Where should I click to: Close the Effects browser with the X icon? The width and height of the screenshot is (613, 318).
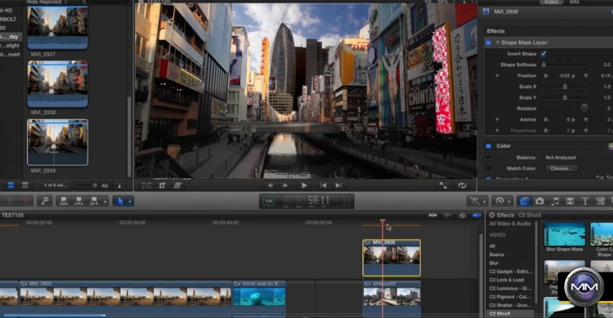(491, 215)
